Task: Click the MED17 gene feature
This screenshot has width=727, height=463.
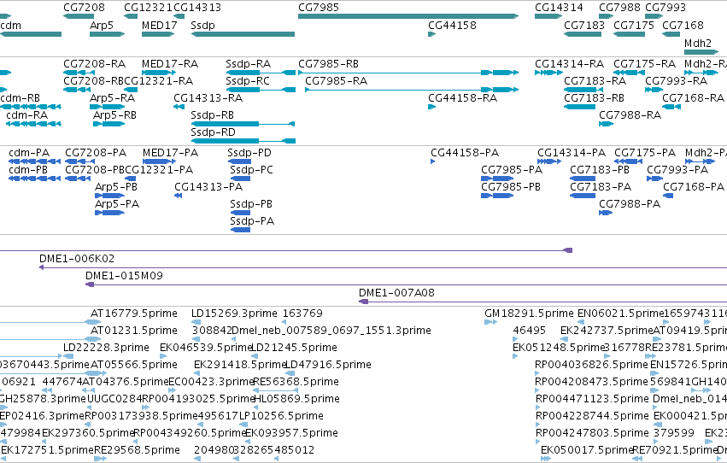Action: click(x=158, y=34)
